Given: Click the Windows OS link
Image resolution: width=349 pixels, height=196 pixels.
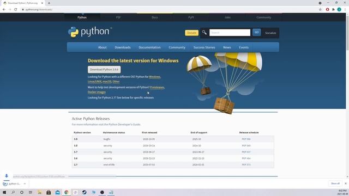Looking at the screenshot, I should pos(154,77).
